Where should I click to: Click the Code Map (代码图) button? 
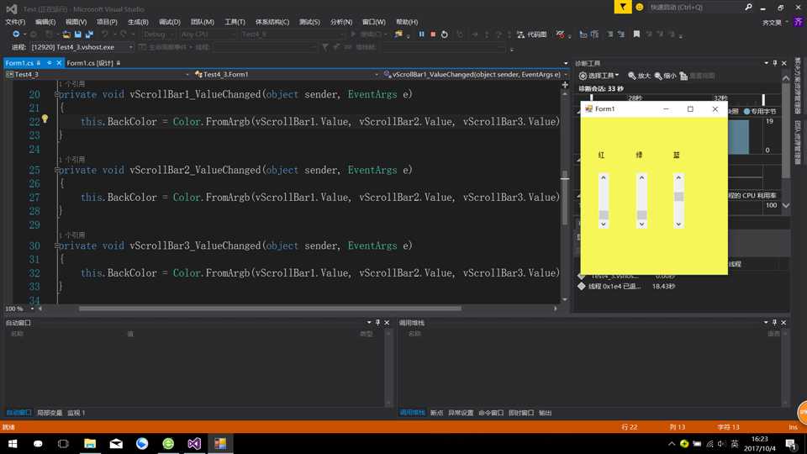531,34
